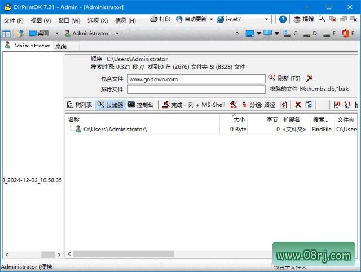Select drive C

[290, 34]
